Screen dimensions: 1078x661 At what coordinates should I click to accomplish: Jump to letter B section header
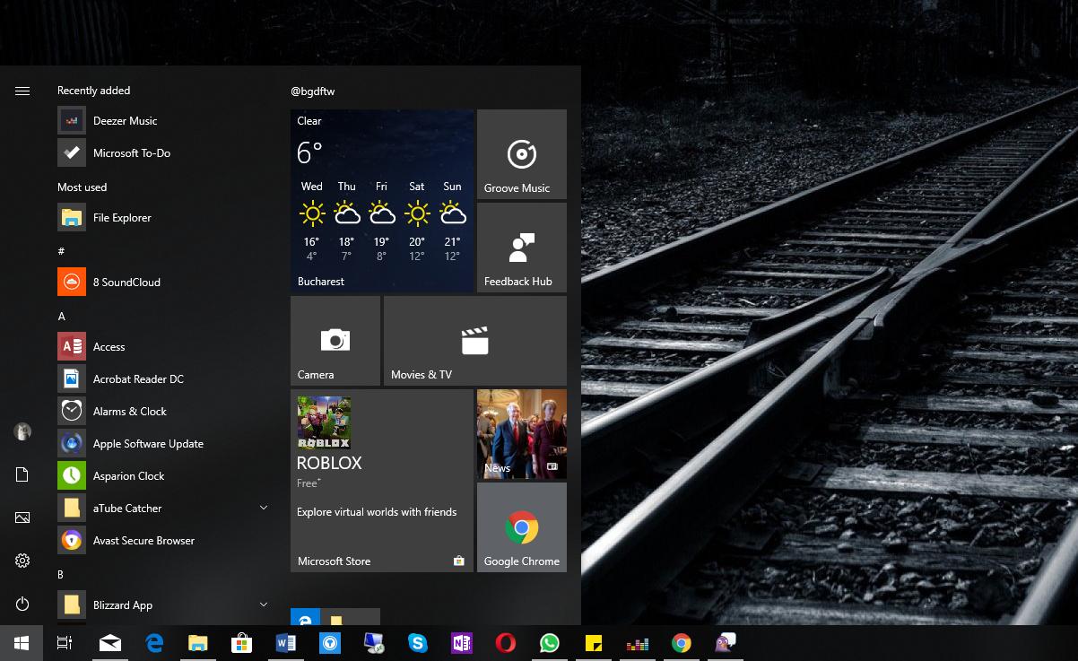(x=61, y=575)
